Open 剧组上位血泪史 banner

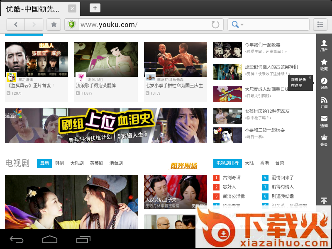click(106, 126)
